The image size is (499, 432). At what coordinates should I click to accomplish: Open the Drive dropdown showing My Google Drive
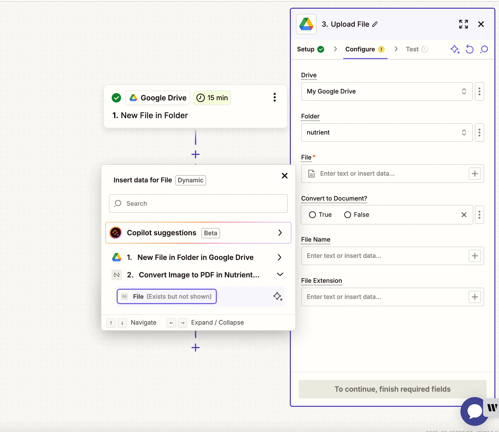point(386,91)
